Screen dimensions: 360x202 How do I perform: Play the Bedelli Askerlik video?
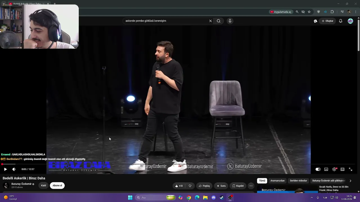(5, 169)
